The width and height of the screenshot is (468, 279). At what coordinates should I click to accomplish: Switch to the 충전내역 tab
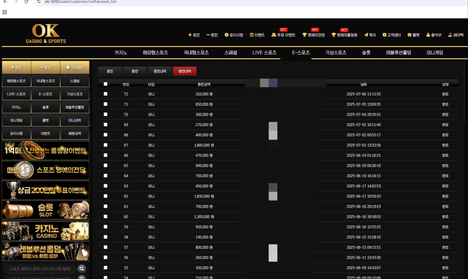click(160, 71)
